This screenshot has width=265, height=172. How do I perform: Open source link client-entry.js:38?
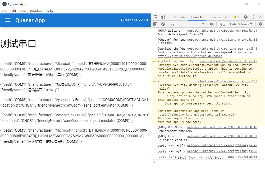222,40
